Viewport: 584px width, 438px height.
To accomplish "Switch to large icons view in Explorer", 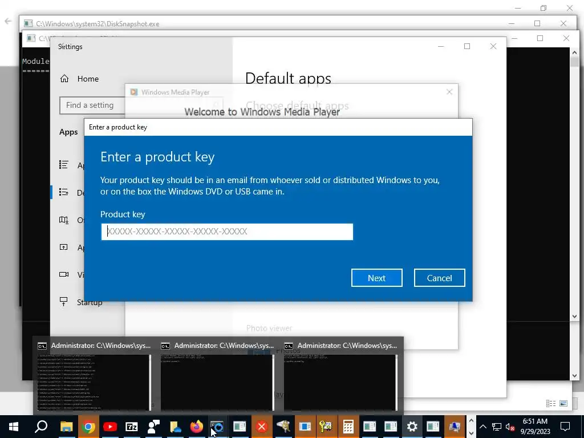I will click(563, 403).
